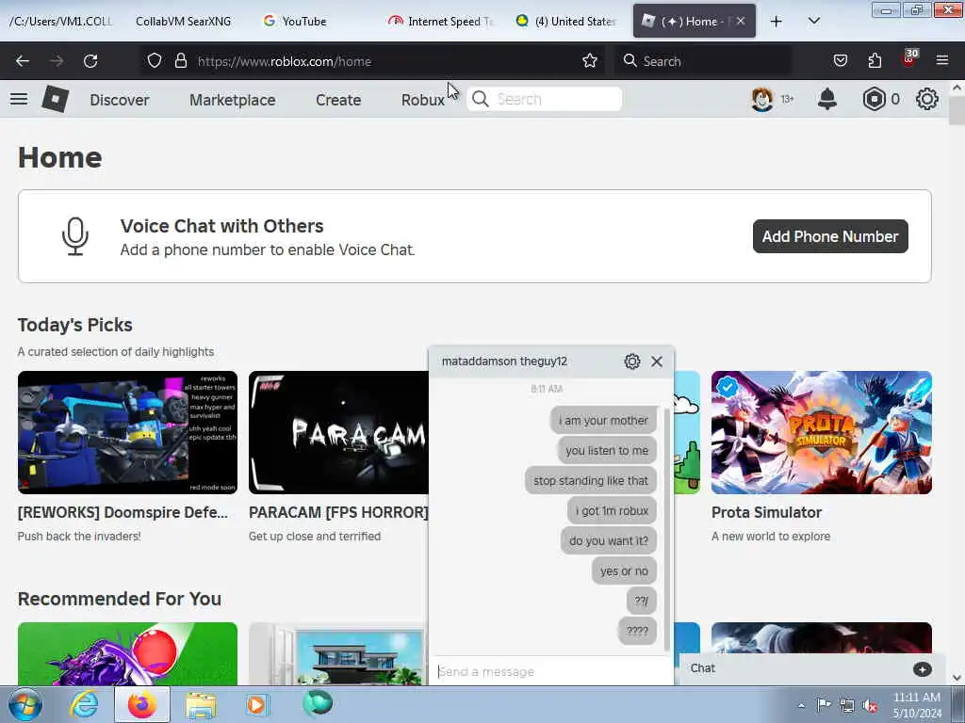Click the muted volume tray icon

[x=870, y=706]
